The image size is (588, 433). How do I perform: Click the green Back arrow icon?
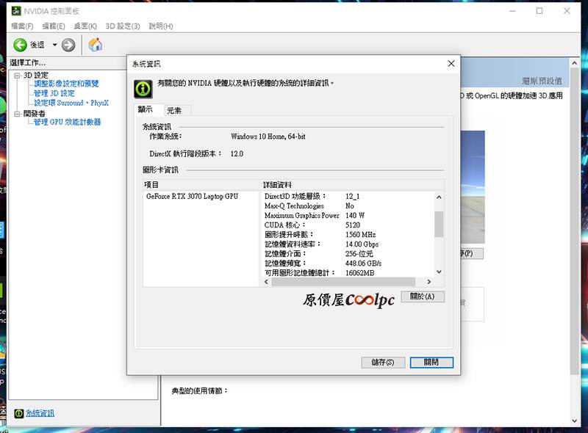point(20,45)
